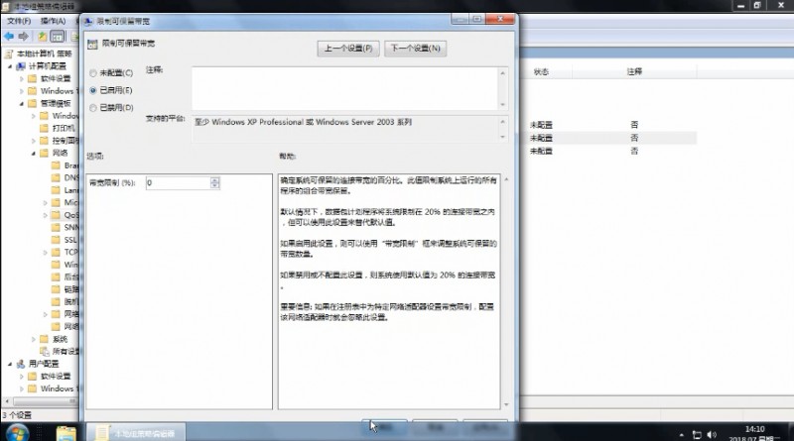Collapse the 管理模板 tree node
This screenshot has width=794, height=441.
click(22, 104)
